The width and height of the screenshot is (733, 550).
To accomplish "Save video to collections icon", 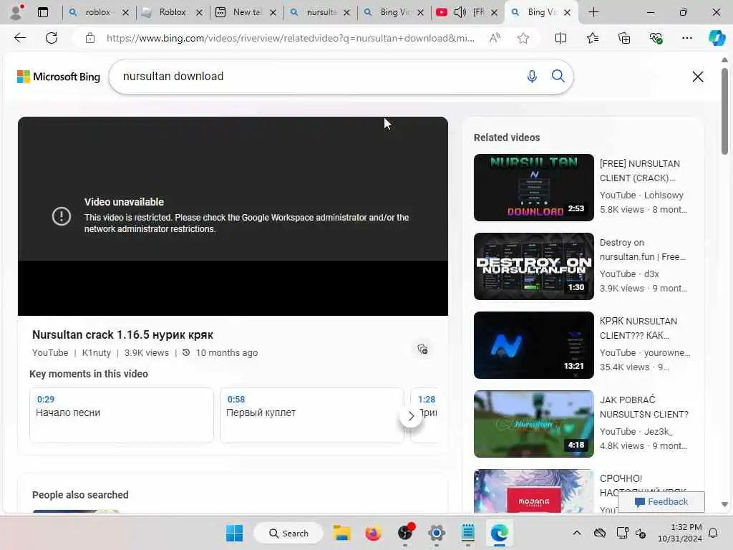I will 422,349.
